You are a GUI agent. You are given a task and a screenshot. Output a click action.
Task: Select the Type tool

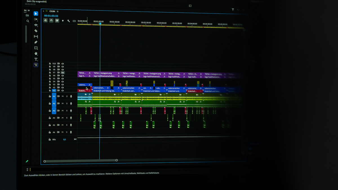(x=35, y=59)
